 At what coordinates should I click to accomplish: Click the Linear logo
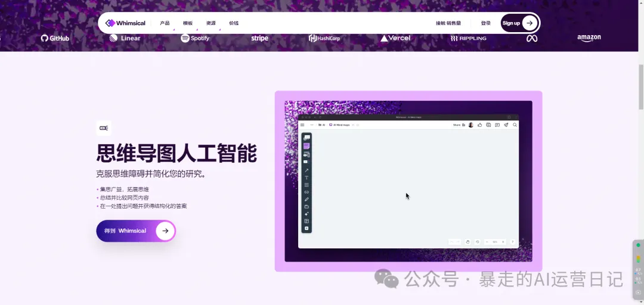pyautogui.click(x=125, y=38)
